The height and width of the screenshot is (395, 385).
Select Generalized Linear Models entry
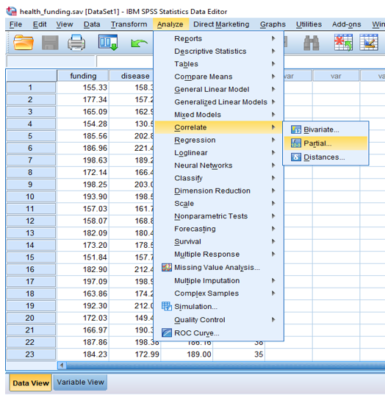click(218, 102)
